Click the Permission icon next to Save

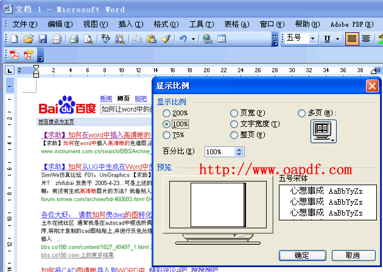(x=57, y=39)
